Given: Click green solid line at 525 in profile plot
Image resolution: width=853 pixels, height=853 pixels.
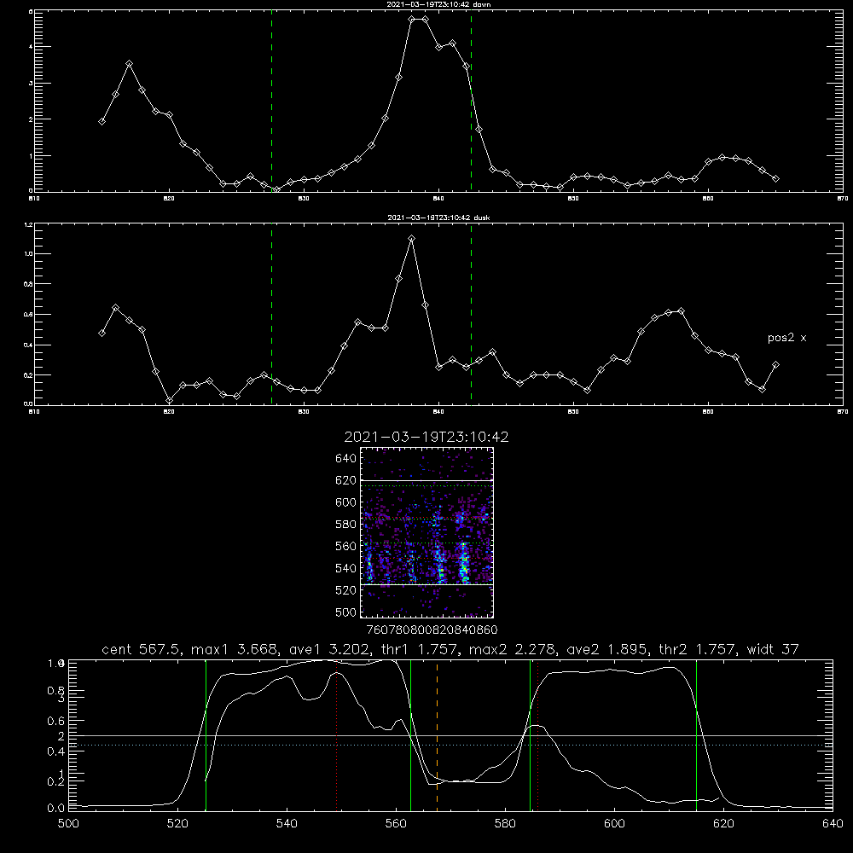Looking at the screenshot, I should (x=206, y=735).
